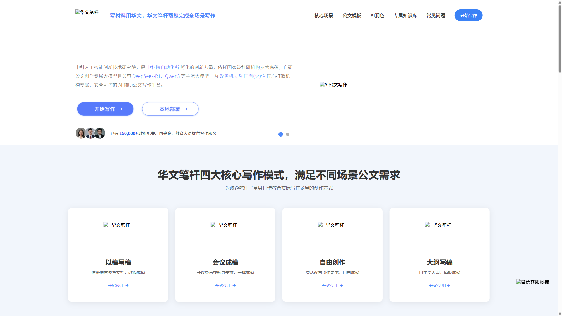
Task: Open the WeChat customer service icon
Action: [532, 282]
